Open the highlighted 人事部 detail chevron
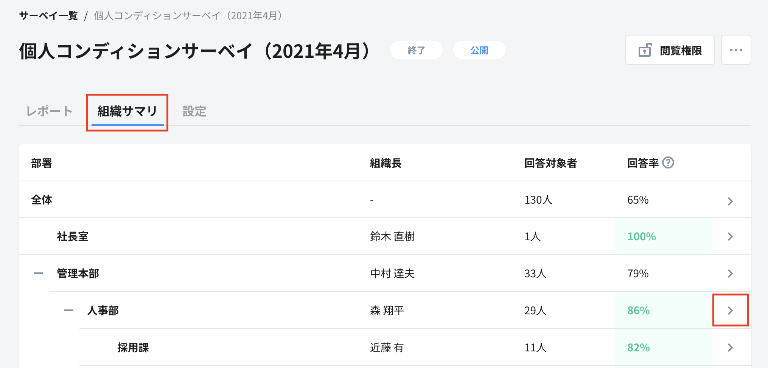 tap(730, 310)
